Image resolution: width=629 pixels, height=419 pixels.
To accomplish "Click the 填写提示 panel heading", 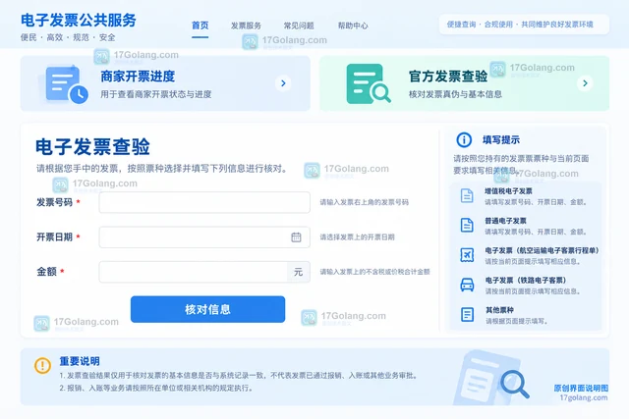I will click(x=501, y=139).
